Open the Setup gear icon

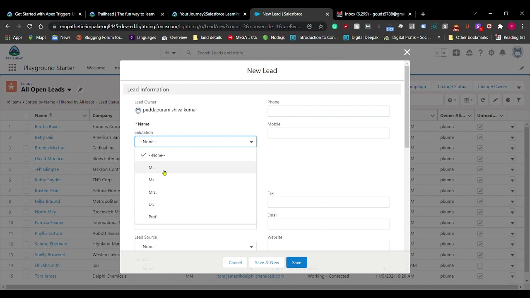click(491, 53)
